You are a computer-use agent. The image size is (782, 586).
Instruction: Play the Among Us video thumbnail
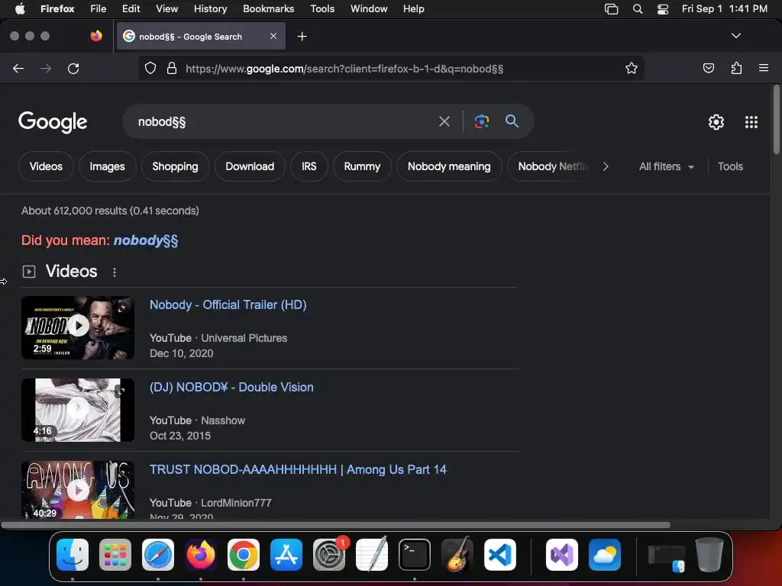pyautogui.click(x=78, y=490)
